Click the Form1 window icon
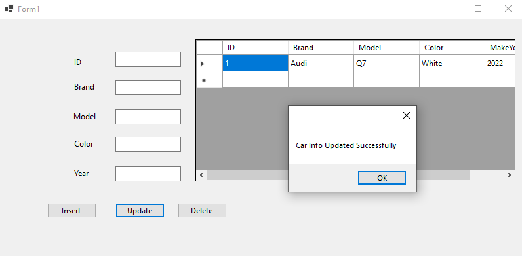This screenshot has width=522, height=256. tap(9, 9)
